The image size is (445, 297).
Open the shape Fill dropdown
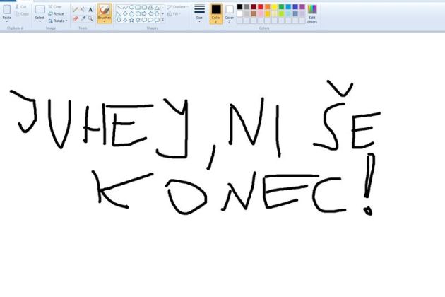(x=173, y=13)
